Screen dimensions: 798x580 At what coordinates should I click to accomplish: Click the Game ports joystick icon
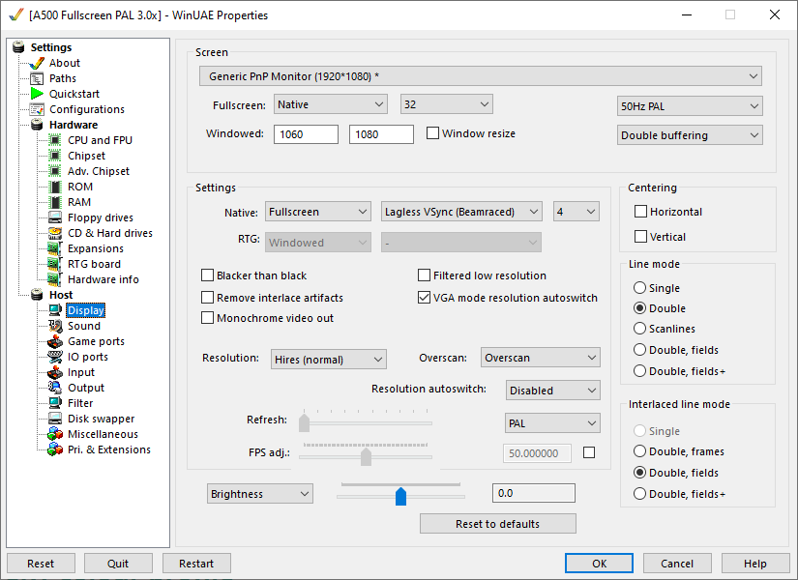(55, 341)
